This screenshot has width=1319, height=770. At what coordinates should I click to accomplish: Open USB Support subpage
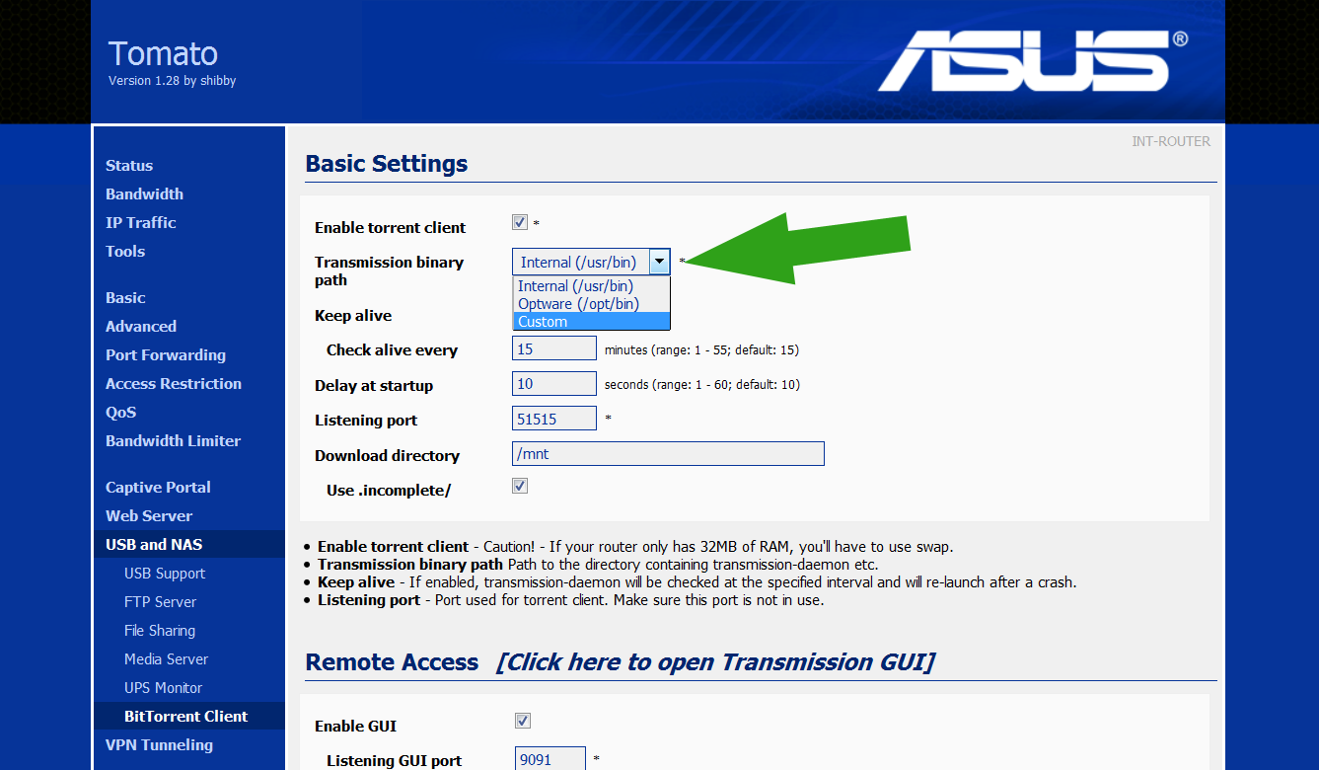(165, 574)
